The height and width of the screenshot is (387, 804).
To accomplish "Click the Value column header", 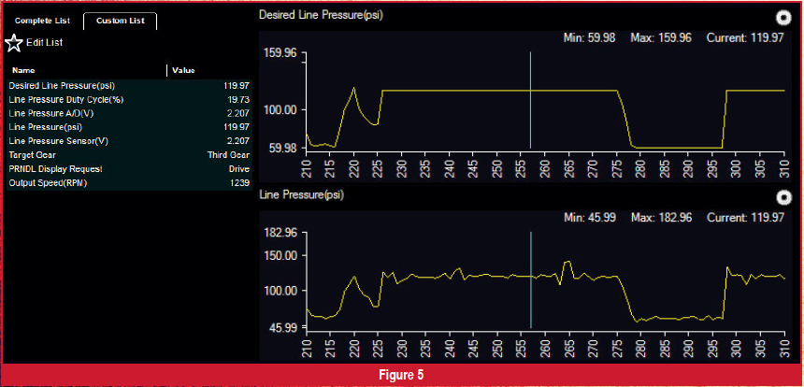I will pyautogui.click(x=183, y=70).
